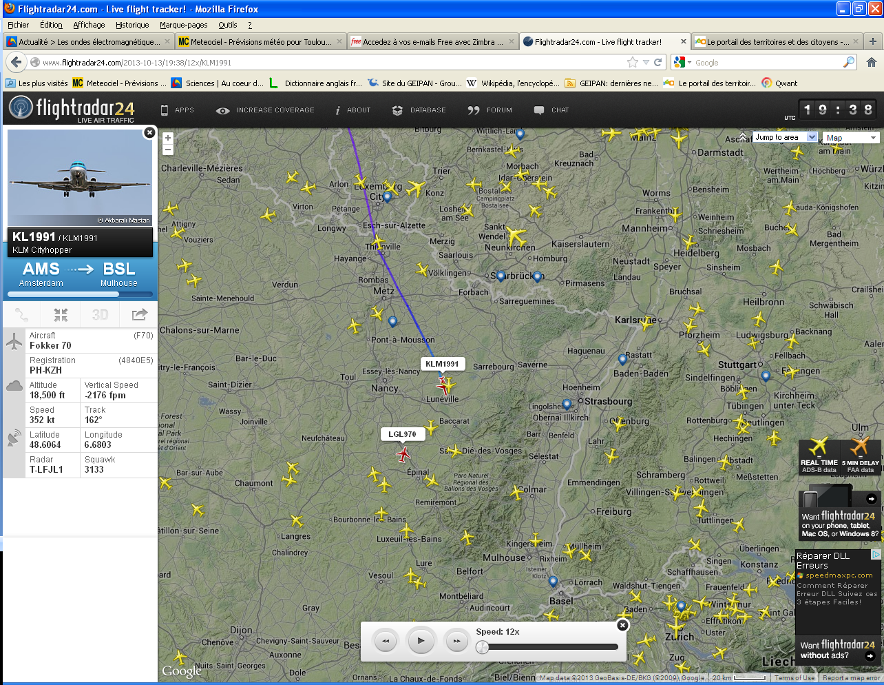This screenshot has width=884, height=685.
Task: Close the KL1991 flight info panel
Action: (x=149, y=132)
